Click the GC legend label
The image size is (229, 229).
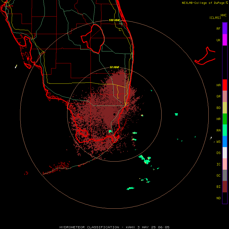218,176
